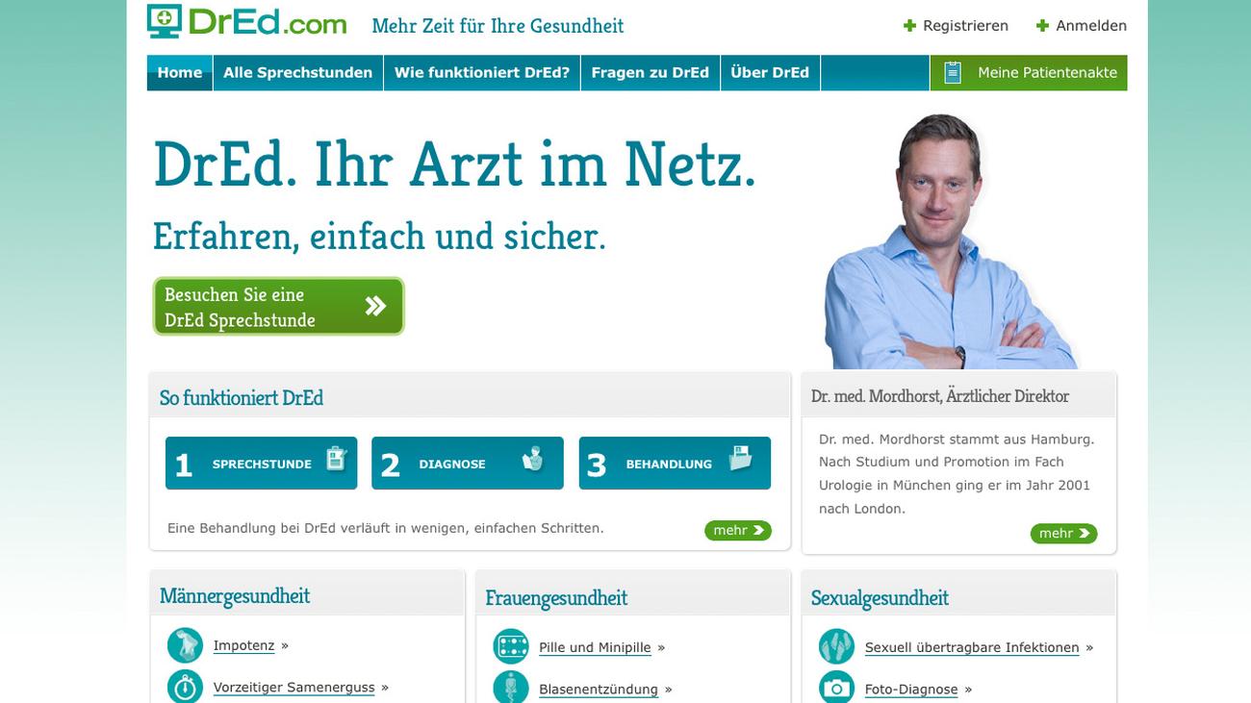Viewport: 1251px width, 703px height.
Task: Click the green plus icon next to Registrieren
Action: pyautogui.click(x=909, y=26)
